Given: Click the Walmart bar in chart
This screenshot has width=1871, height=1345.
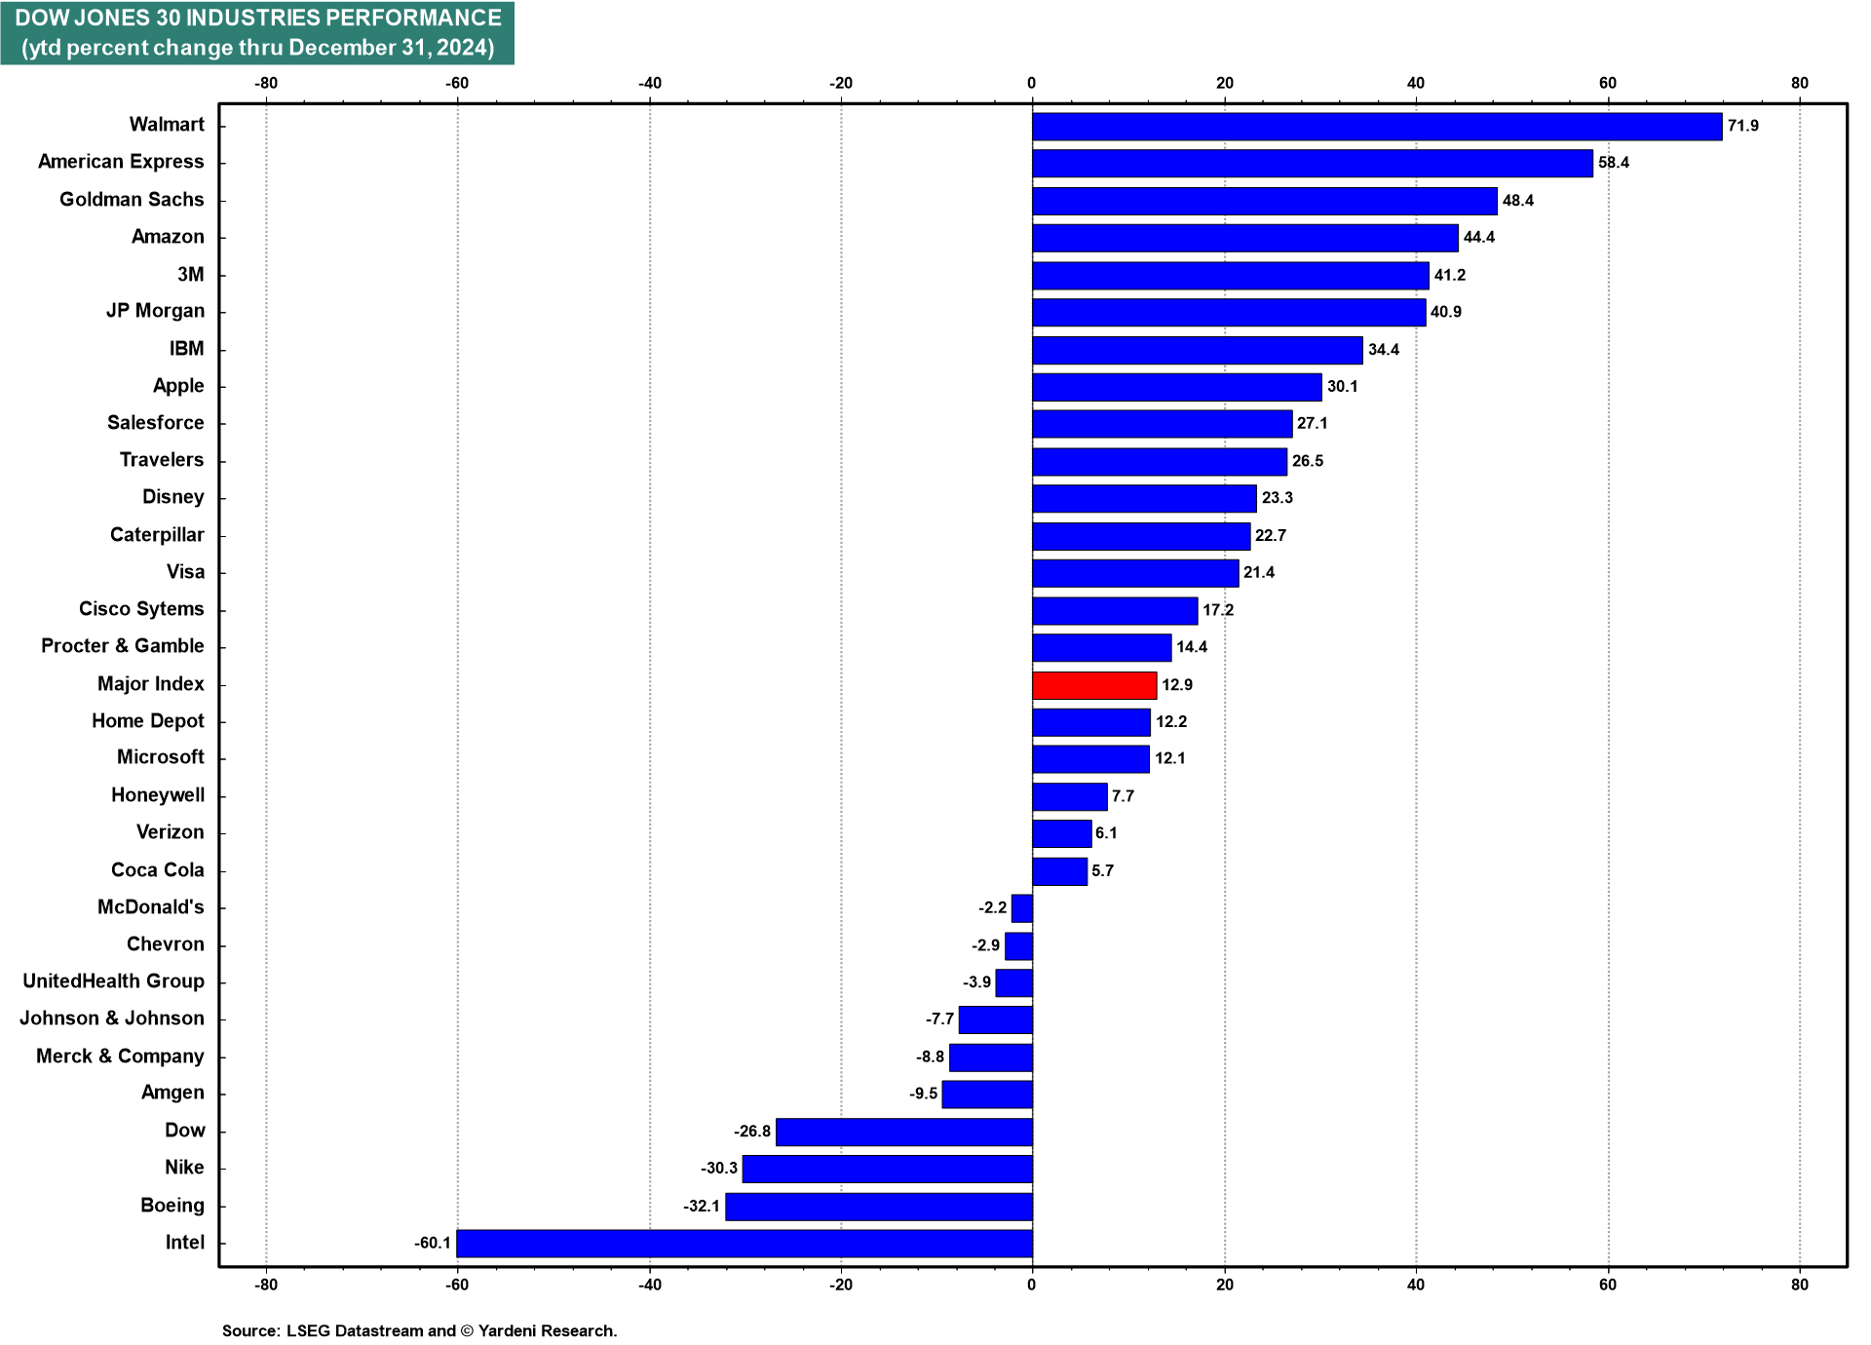Looking at the screenshot, I should tap(1376, 127).
